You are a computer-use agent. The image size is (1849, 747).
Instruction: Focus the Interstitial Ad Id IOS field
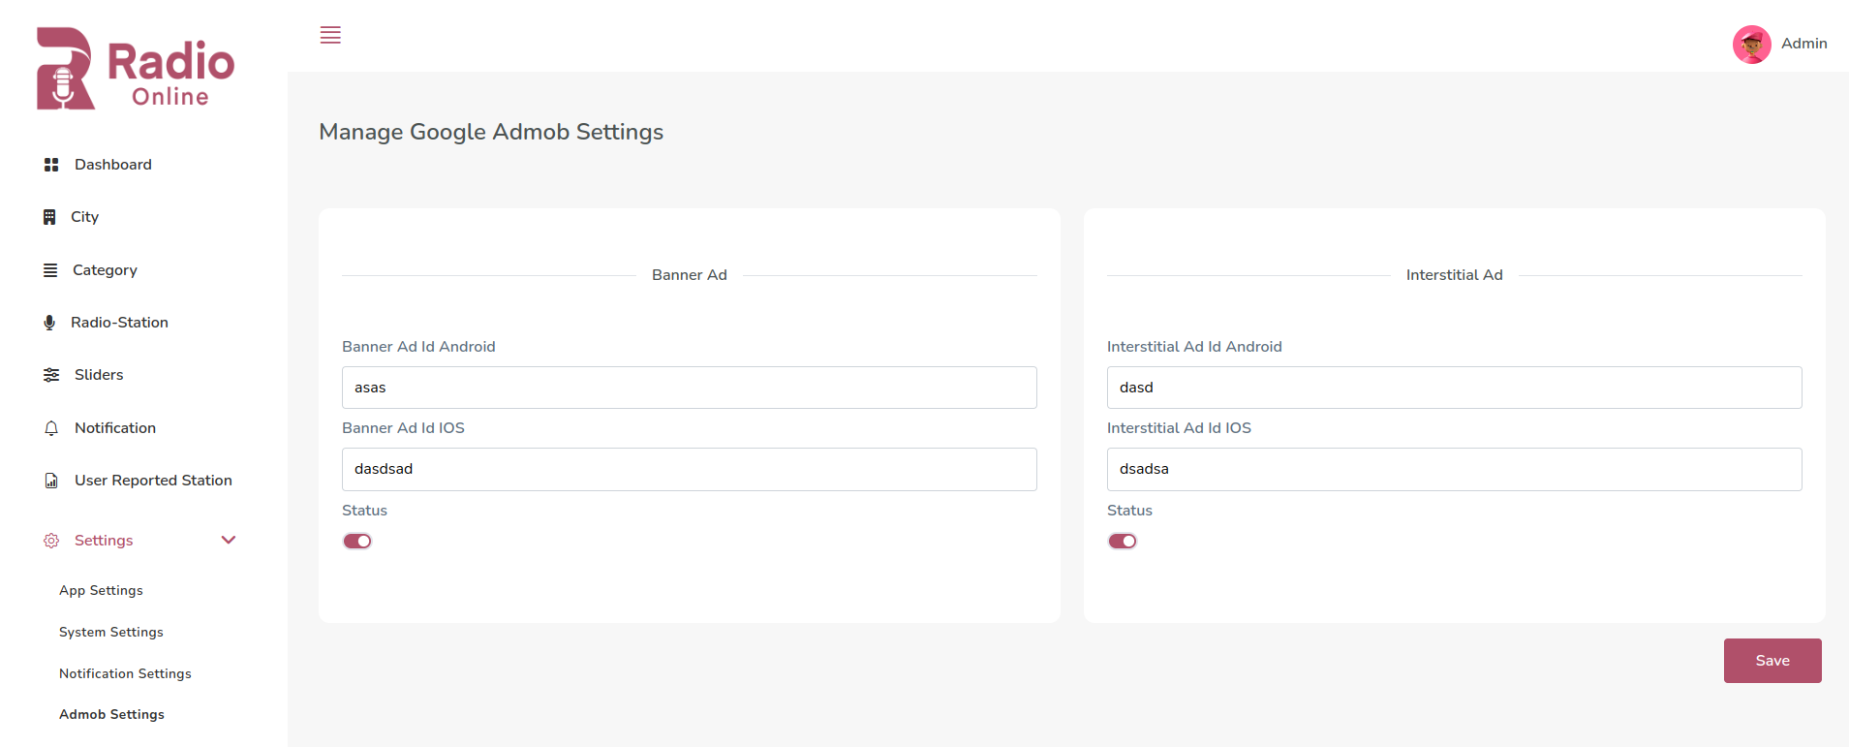click(1454, 469)
